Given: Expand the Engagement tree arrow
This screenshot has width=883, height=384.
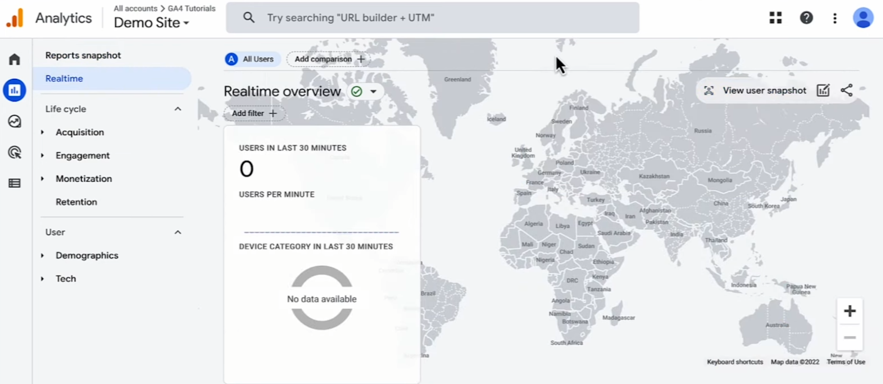Looking at the screenshot, I should point(42,156).
